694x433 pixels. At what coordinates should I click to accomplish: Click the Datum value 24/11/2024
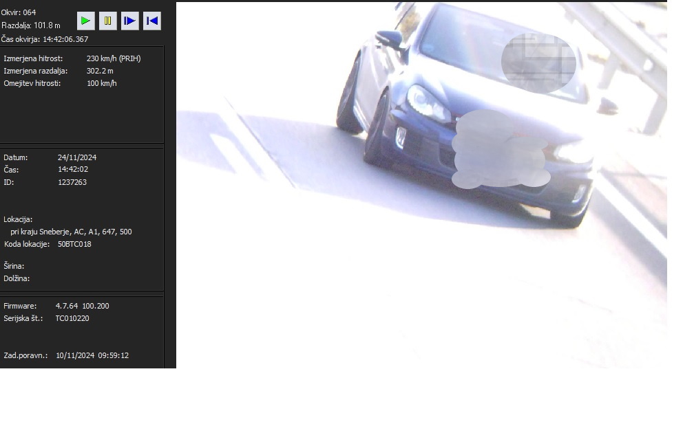77,157
